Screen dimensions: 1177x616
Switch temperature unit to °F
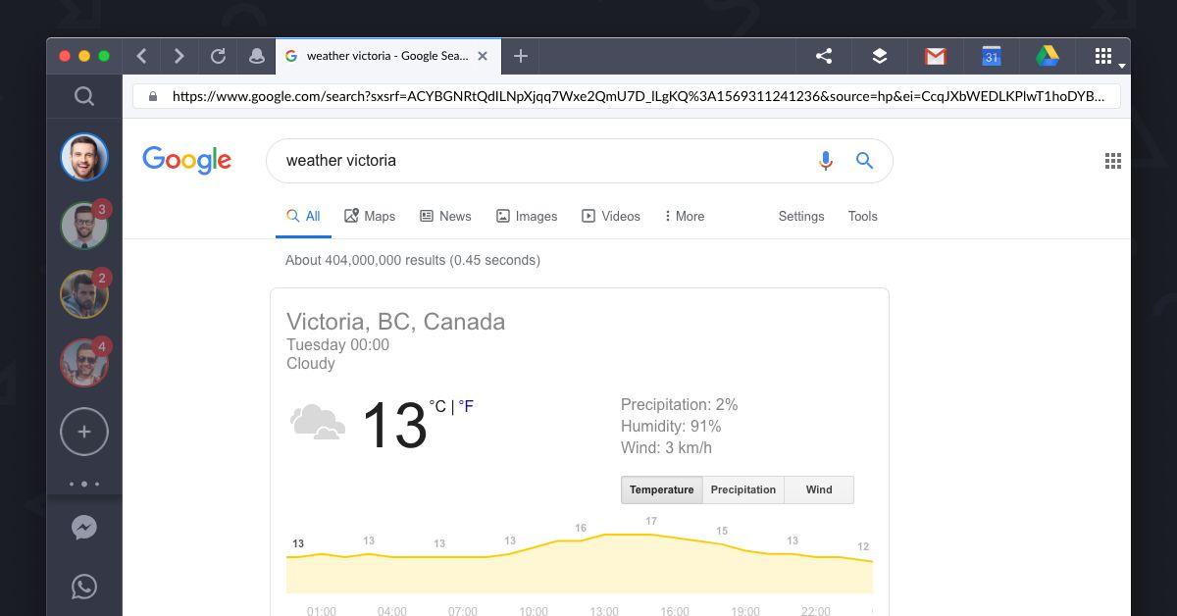(x=466, y=406)
